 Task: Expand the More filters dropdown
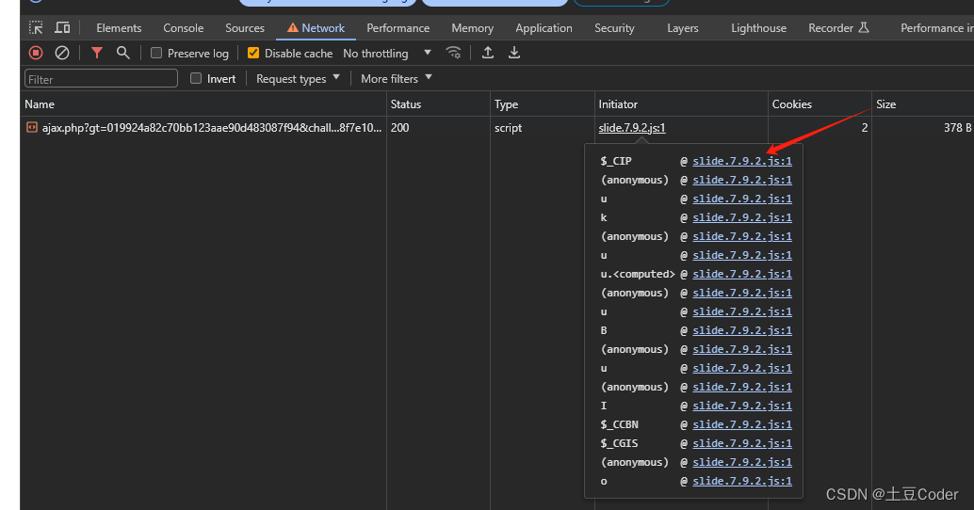(397, 79)
